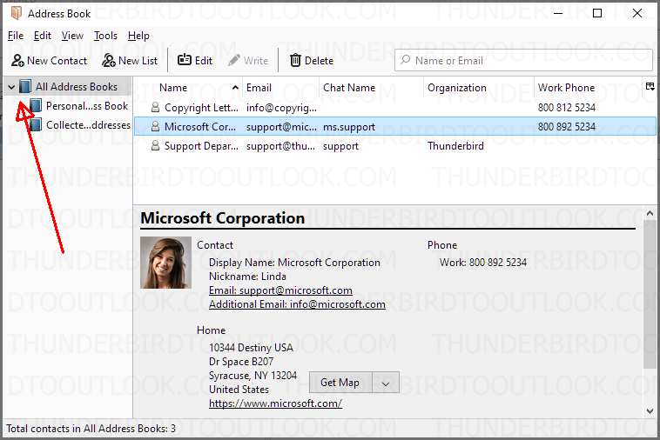Click contact icon beside Microsoft Cor...

155,126
